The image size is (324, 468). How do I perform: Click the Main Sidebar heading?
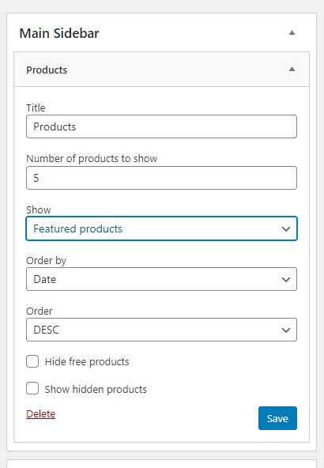(59, 33)
